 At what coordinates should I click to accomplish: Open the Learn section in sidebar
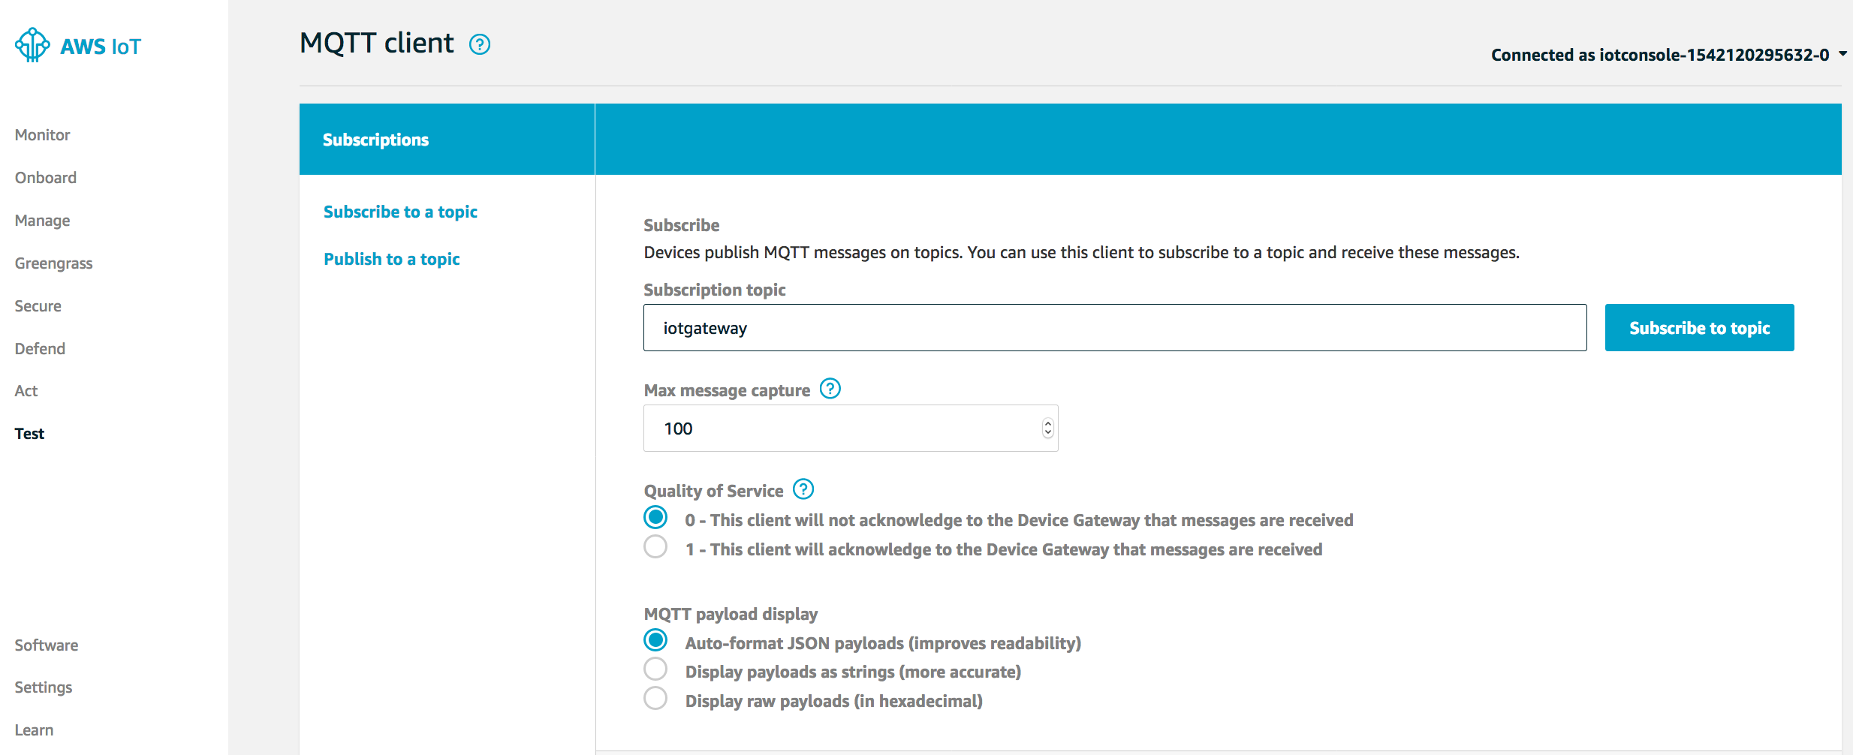(x=34, y=730)
